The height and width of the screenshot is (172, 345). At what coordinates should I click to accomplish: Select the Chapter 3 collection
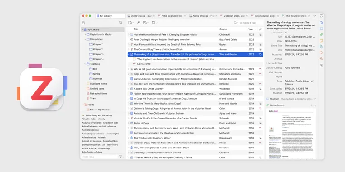(98, 54)
